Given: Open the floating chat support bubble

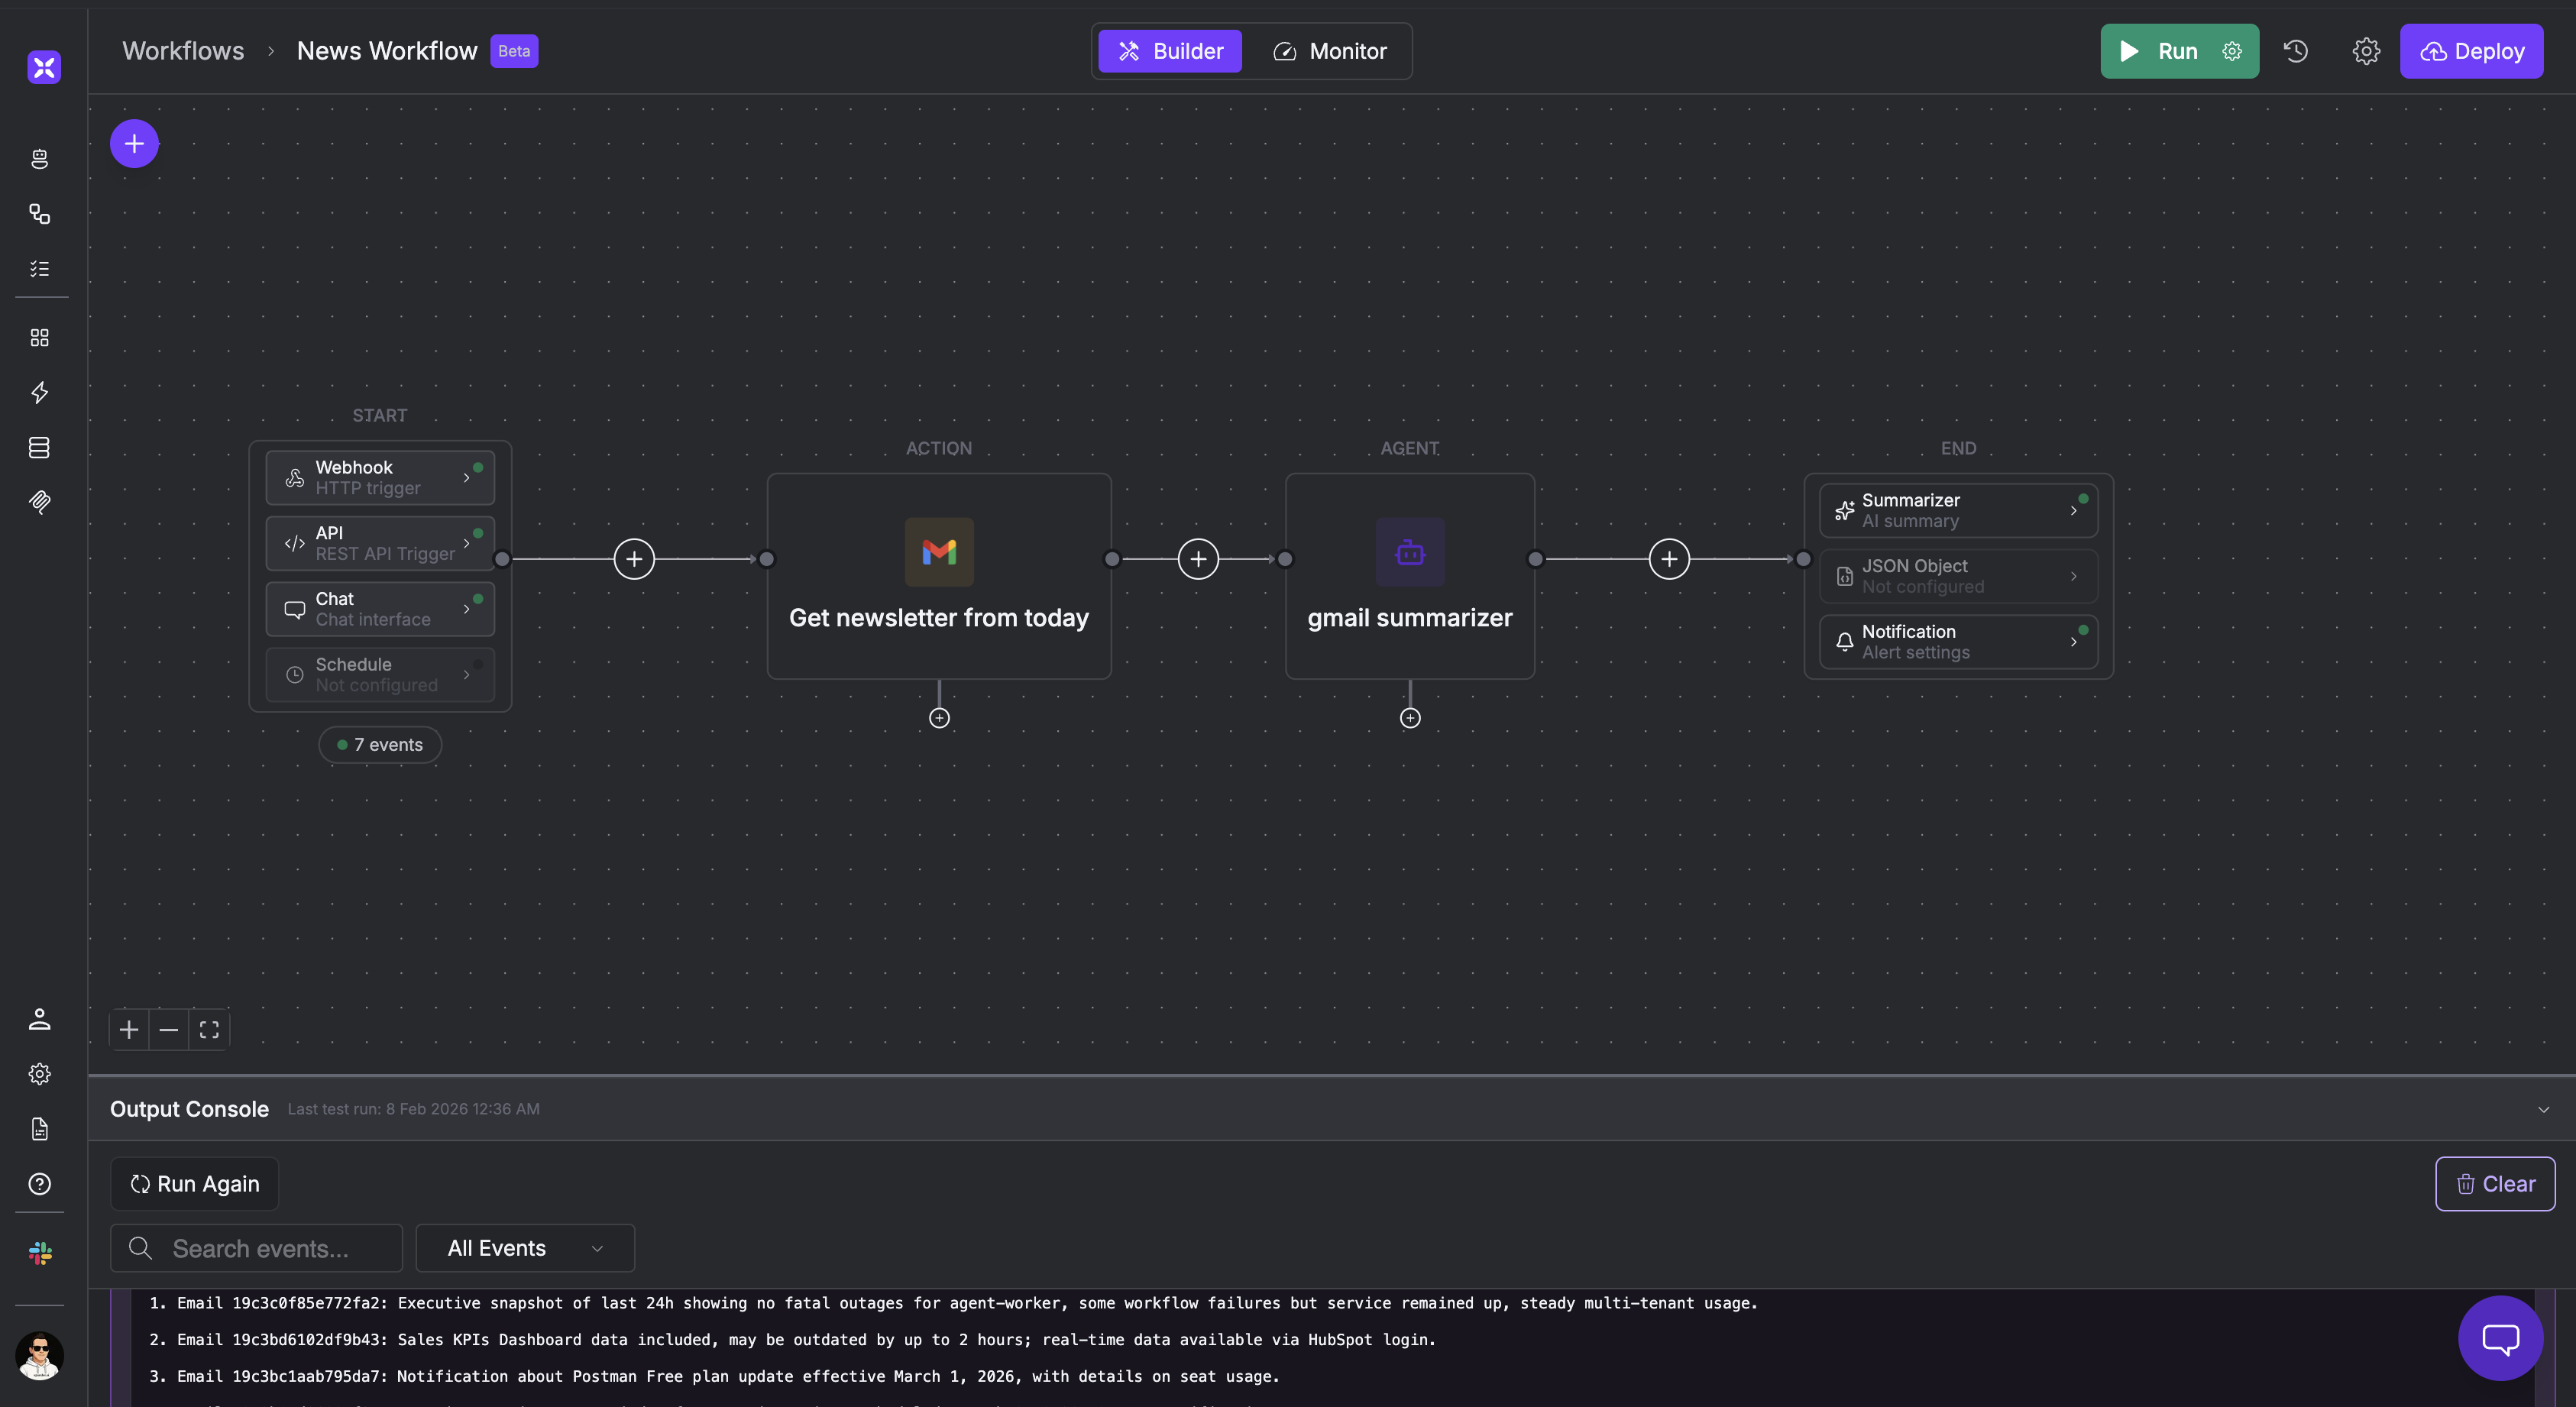Looking at the screenshot, I should pyautogui.click(x=2500, y=1338).
